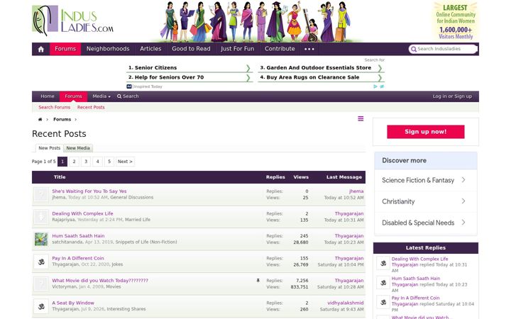
Task: Click arrow for Buy Area Rugs on Clearance
Action: [x=380, y=78]
